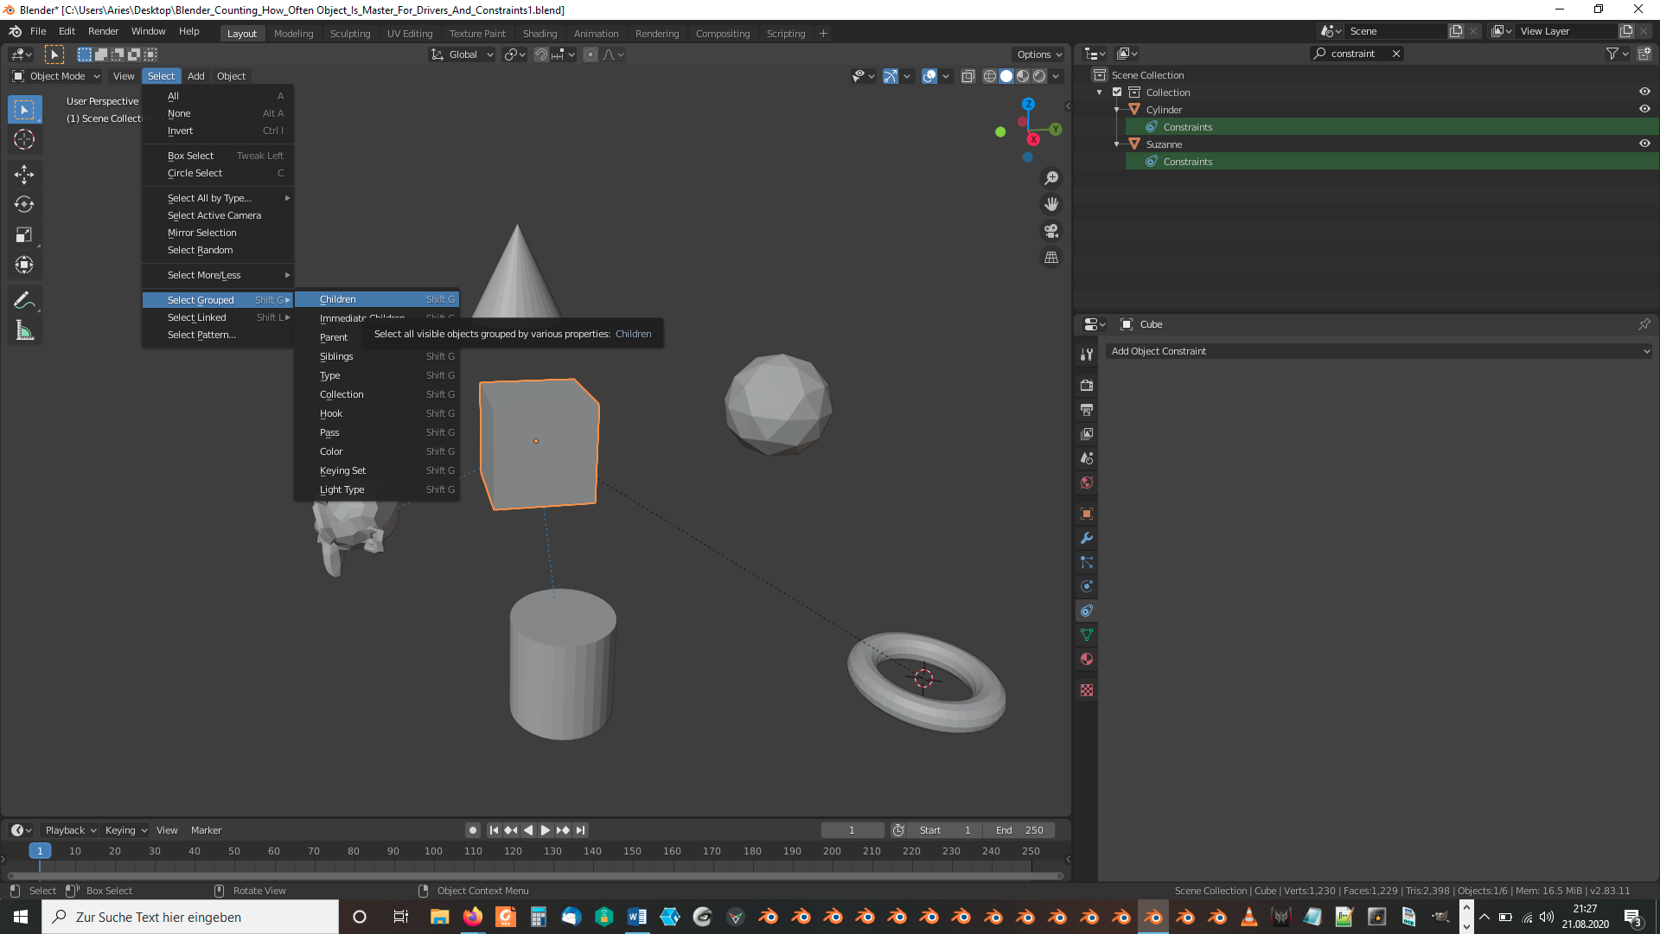
Task: Hide Cylinder object in outliner
Action: (x=1644, y=109)
